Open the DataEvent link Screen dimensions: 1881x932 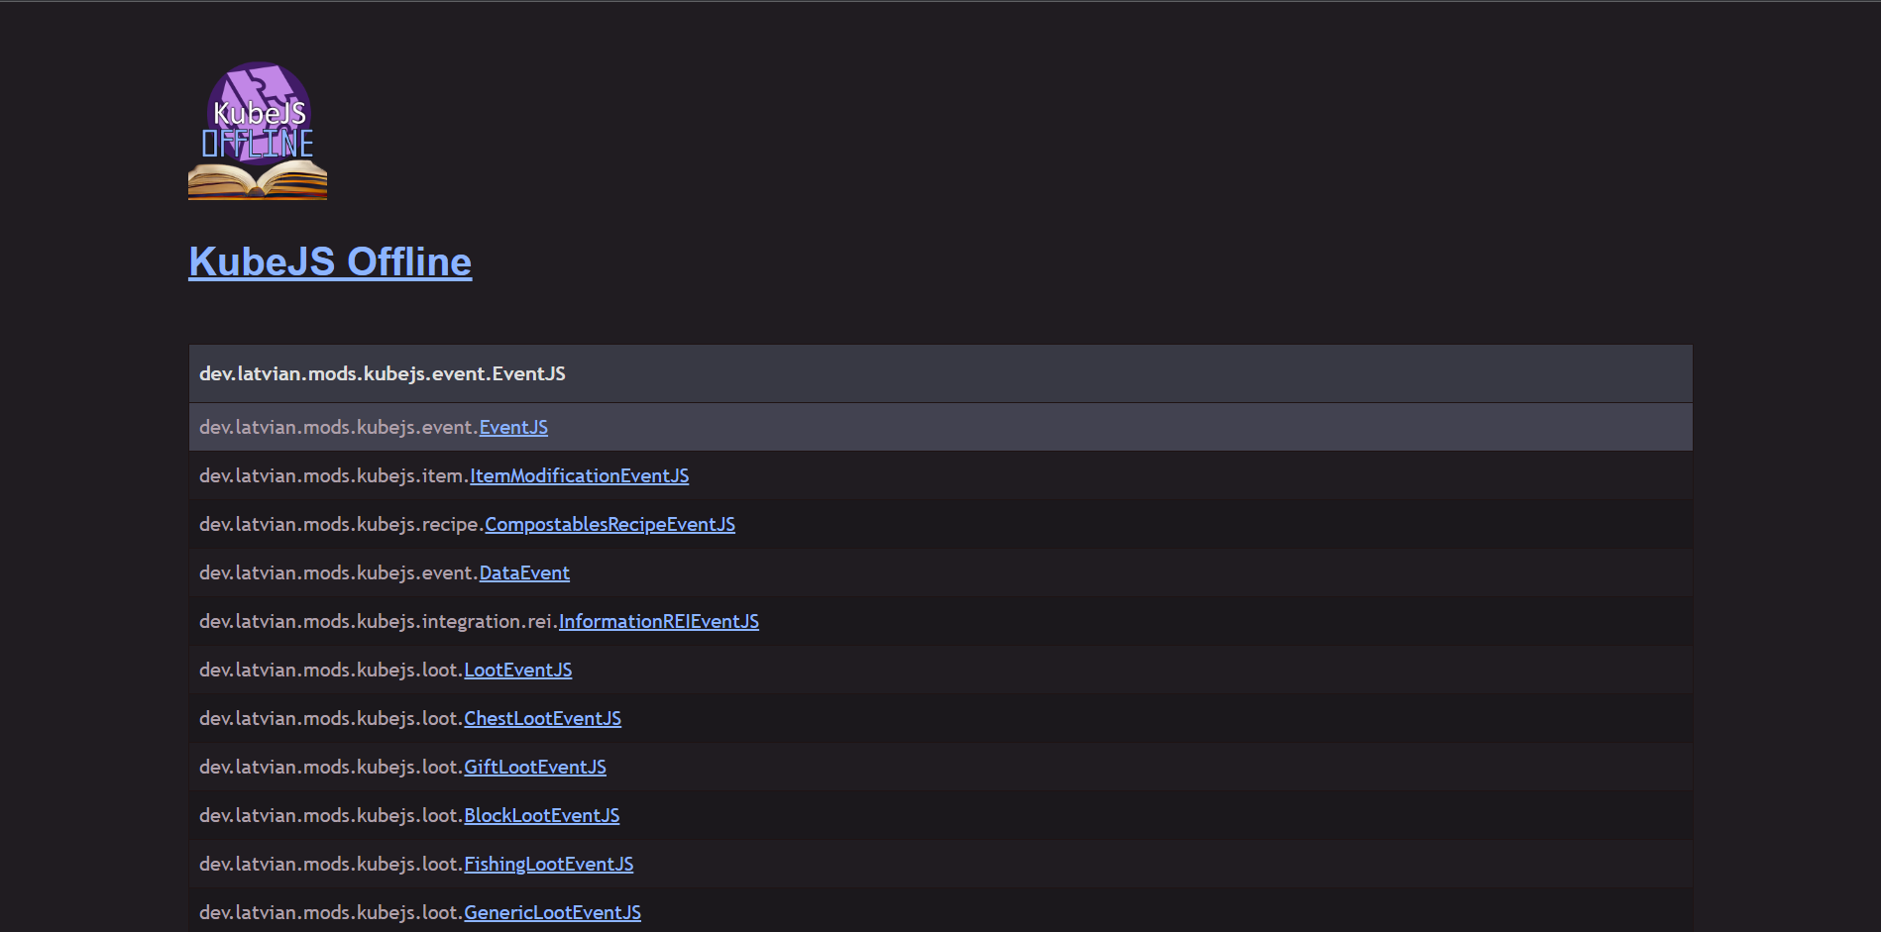point(524,573)
